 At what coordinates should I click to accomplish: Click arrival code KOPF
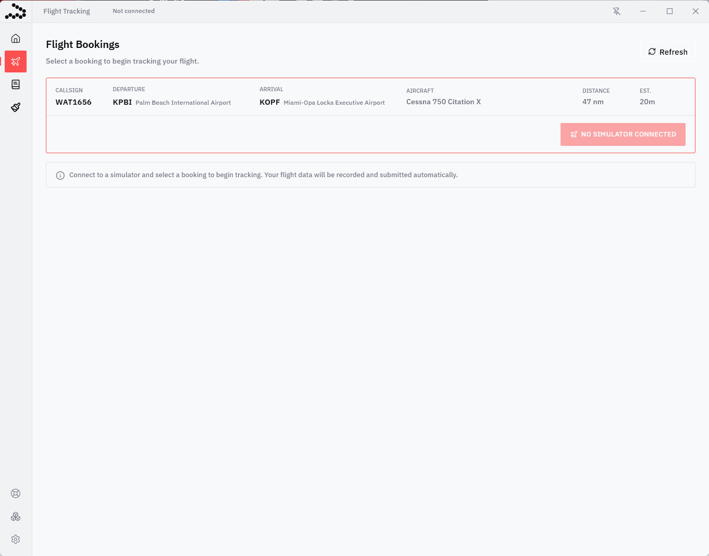click(270, 102)
